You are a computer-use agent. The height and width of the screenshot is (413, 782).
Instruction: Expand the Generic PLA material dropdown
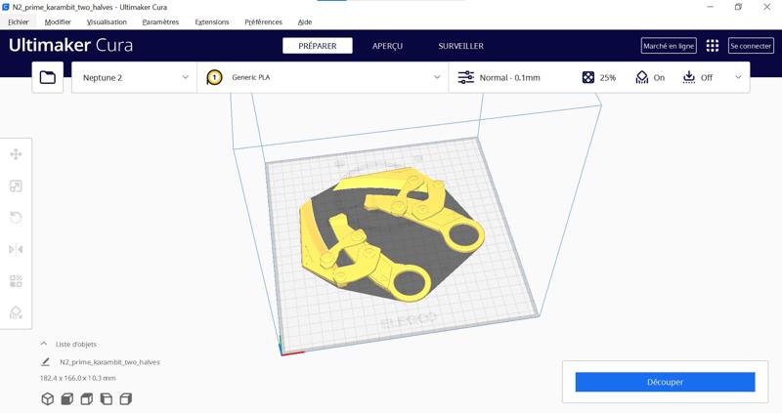324,77
